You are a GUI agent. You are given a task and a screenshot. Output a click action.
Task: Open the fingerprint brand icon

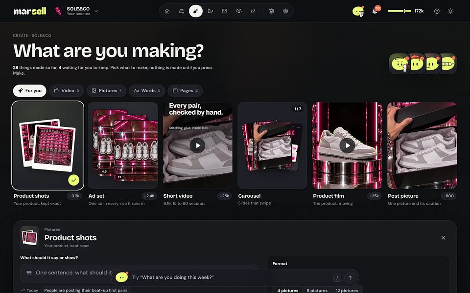click(285, 11)
